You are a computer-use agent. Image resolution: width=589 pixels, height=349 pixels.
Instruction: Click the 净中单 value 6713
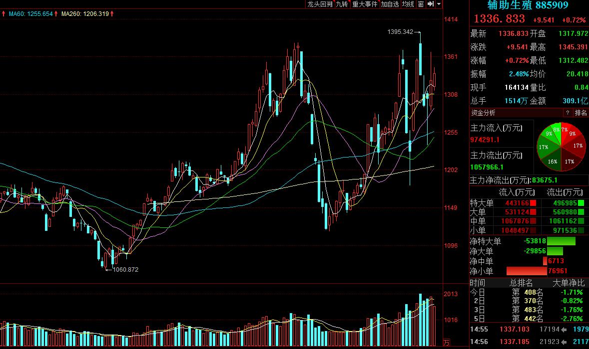(x=556, y=261)
